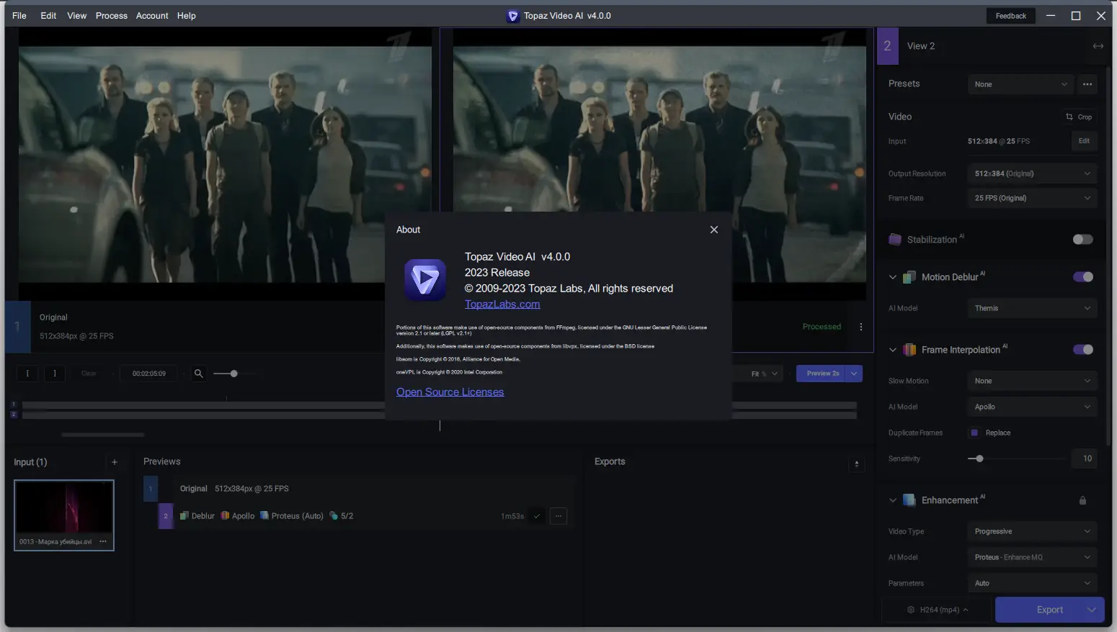Viewport: 1117px width, 632px height.
Task: Click the Motion Deblur icon
Action: (x=909, y=277)
